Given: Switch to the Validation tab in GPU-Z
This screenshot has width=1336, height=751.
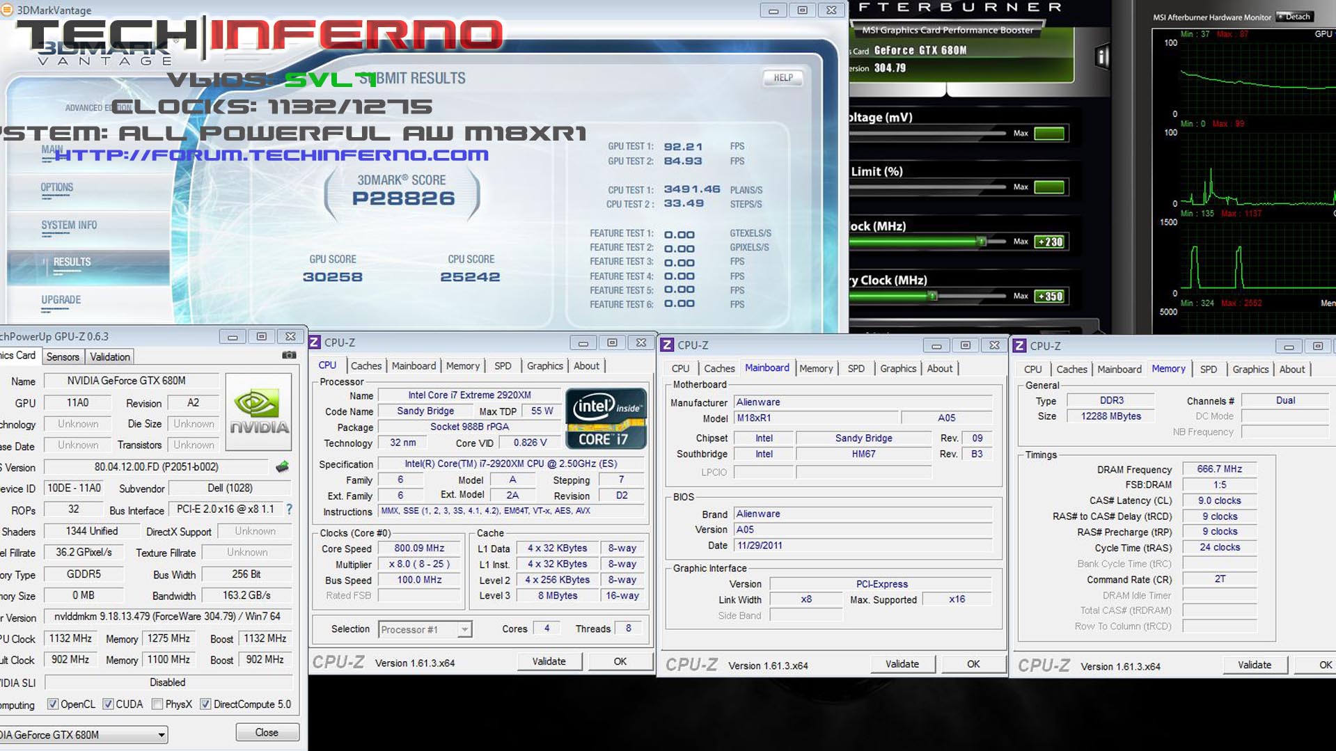Looking at the screenshot, I should point(110,356).
